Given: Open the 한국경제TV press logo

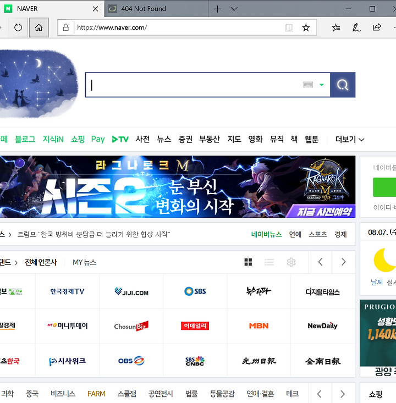Looking at the screenshot, I should (x=67, y=291).
